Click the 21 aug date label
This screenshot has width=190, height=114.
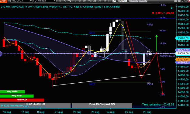[x=59, y=112]
